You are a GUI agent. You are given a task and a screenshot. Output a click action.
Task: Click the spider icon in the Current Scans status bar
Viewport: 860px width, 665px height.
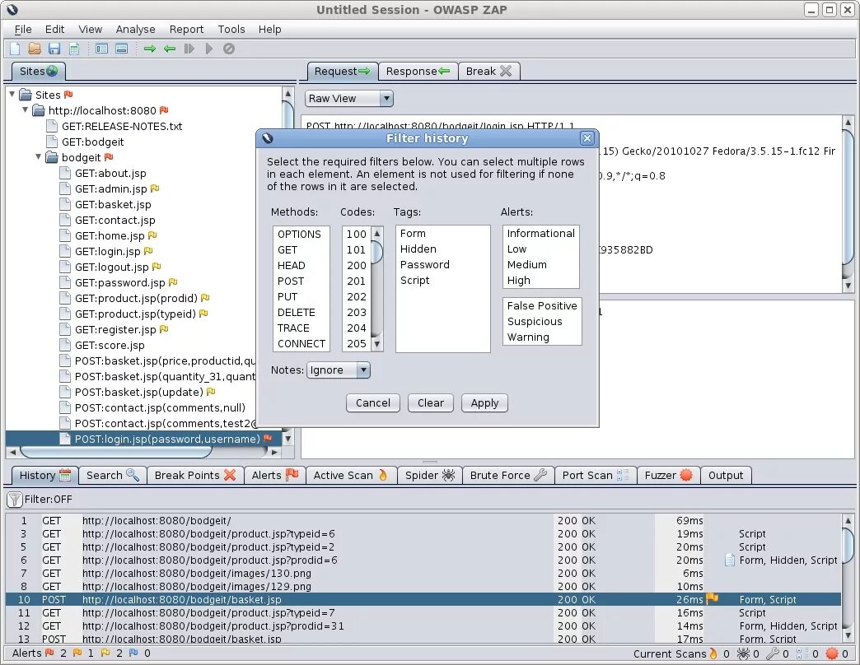tap(743, 653)
